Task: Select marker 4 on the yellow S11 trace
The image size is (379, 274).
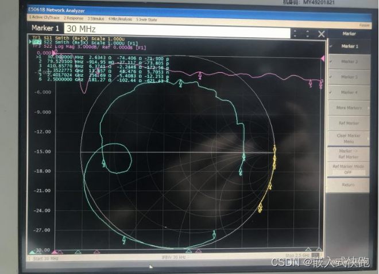Action: tap(270, 186)
